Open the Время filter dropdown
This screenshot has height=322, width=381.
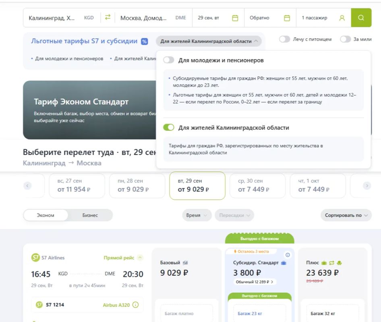[197, 215]
